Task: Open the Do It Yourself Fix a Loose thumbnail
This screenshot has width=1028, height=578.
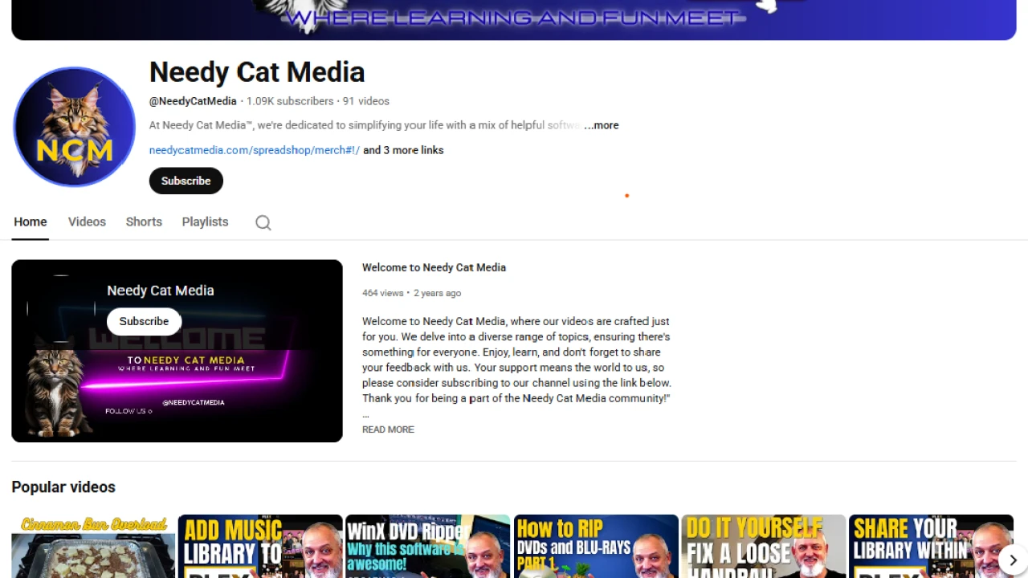Action: click(764, 547)
